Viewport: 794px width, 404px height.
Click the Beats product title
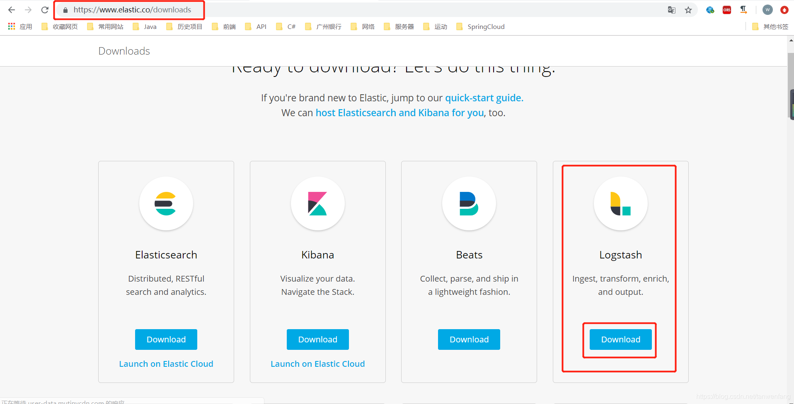pyautogui.click(x=469, y=255)
